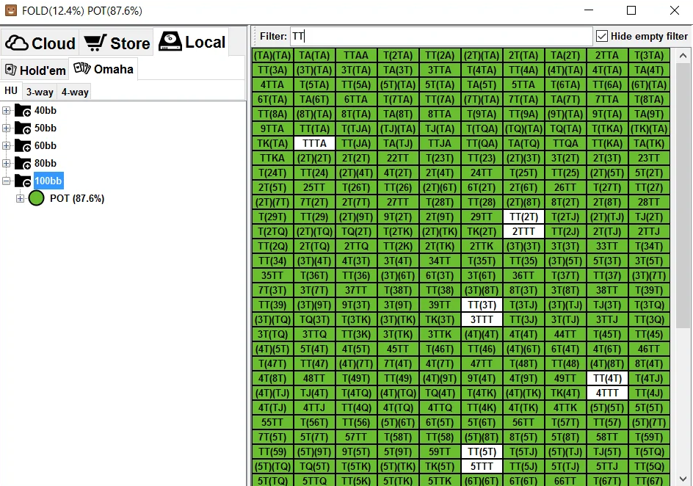This screenshot has width=693, height=486.
Task: Open the Cloud tab label
Action: click(x=54, y=43)
